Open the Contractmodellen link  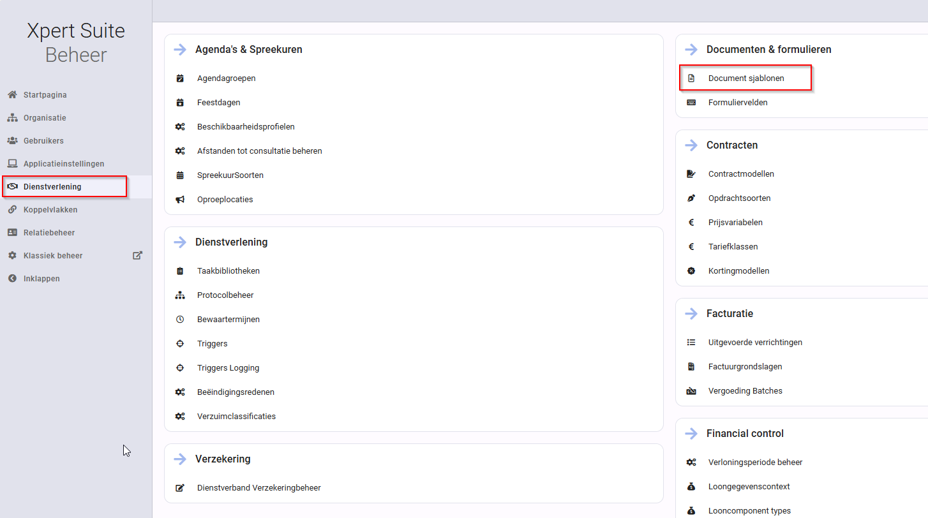pos(741,174)
